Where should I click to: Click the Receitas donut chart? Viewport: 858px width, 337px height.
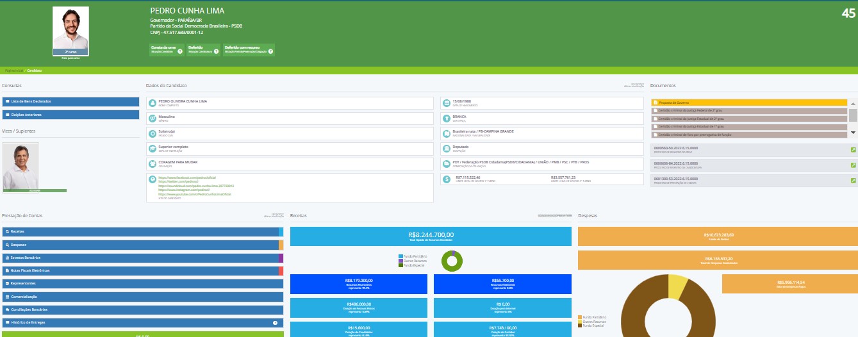452,261
